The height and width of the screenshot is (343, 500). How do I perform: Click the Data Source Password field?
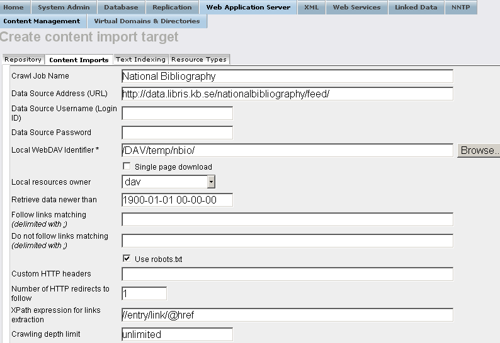click(x=177, y=133)
